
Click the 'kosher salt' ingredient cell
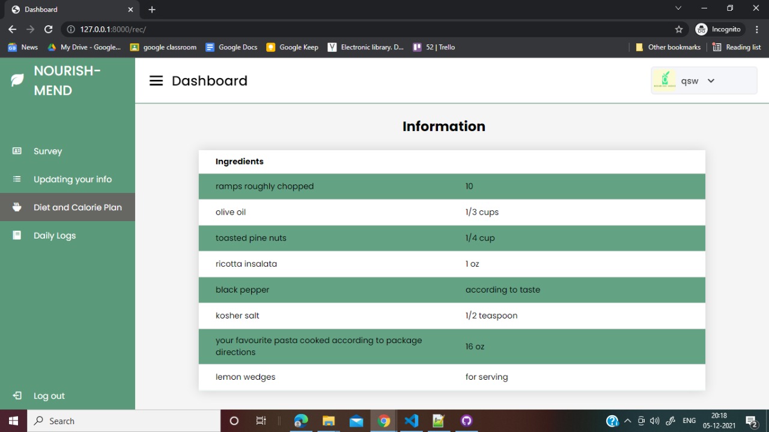[x=237, y=315]
